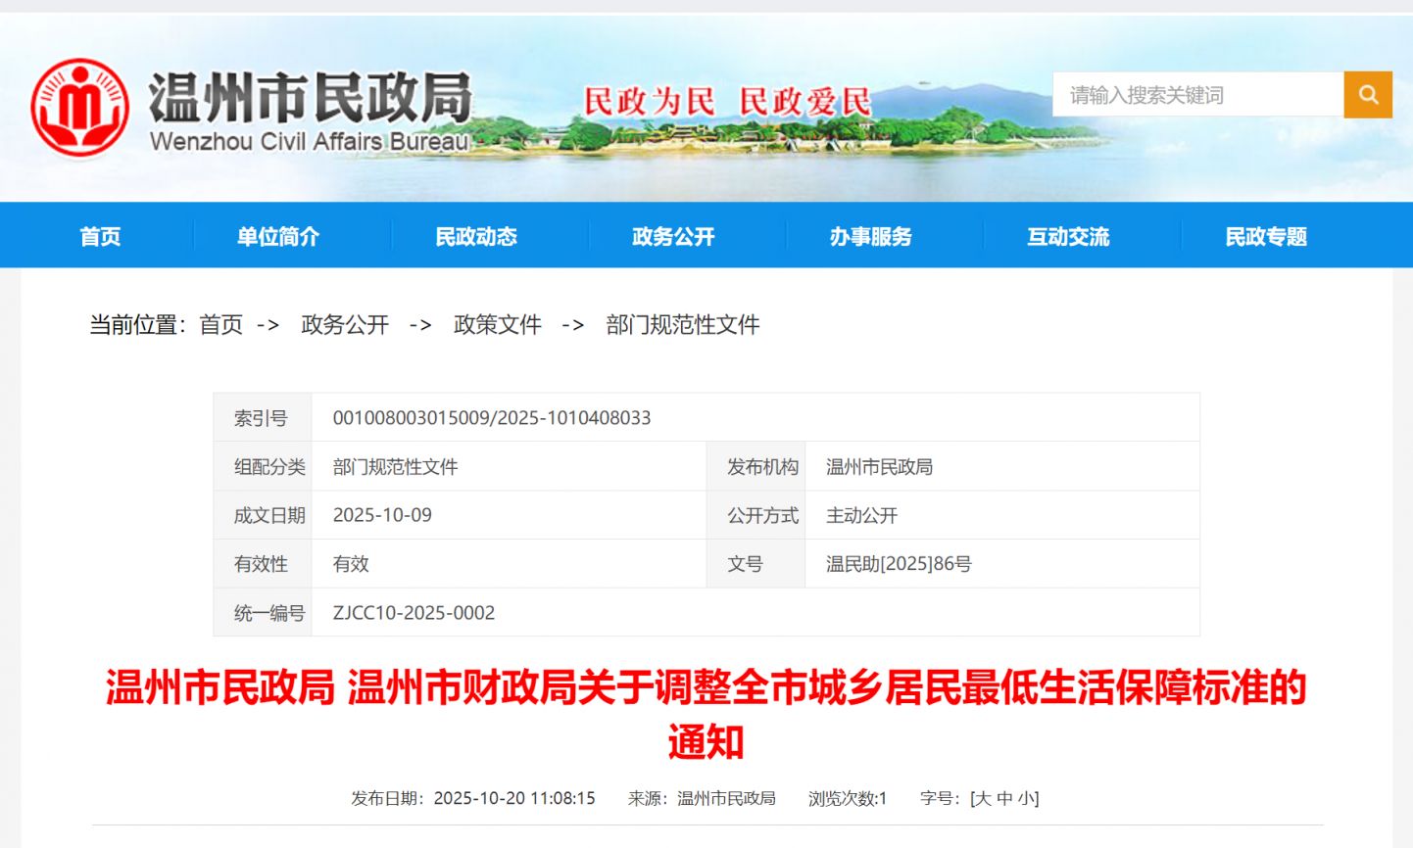Select 小 to shrink the font size
Viewport: 1413px width, 848px height.
pyautogui.click(x=1025, y=798)
